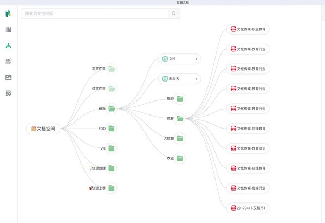Collapse the 研报 open folder node
Viewport: 325px width, 223px height.
[x=112, y=109]
